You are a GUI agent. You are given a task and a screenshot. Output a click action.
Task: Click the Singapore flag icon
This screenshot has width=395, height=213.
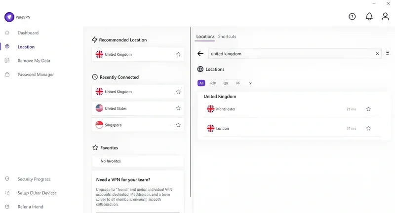pyautogui.click(x=99, y=125)
